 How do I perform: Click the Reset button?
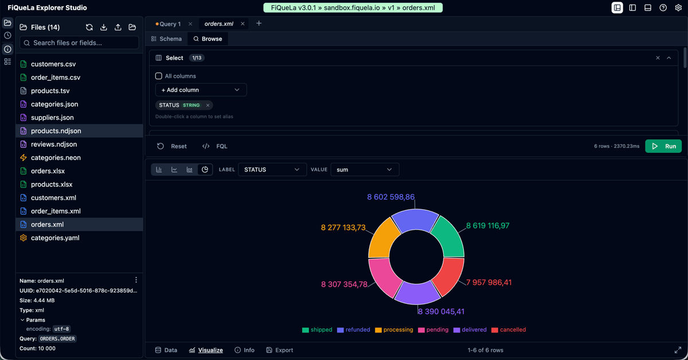(x=172, y=146)
